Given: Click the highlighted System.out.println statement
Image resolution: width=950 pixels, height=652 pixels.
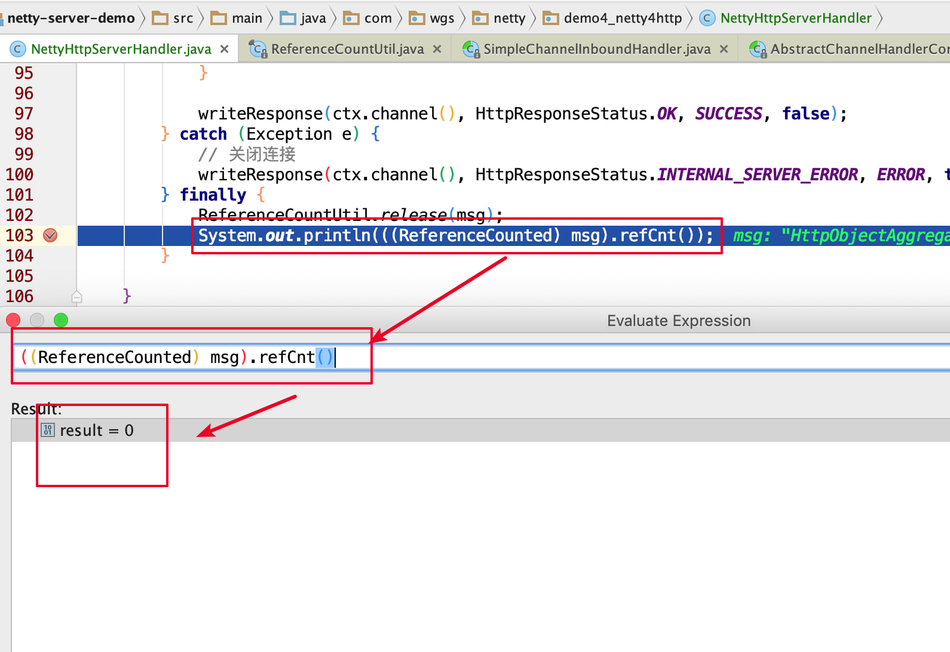Looking at the screenshot, I should pos(456,236).
